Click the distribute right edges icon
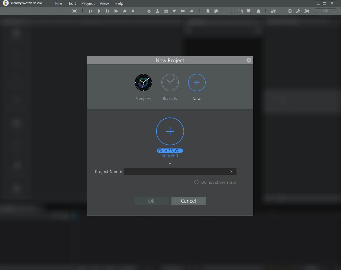 191,11
